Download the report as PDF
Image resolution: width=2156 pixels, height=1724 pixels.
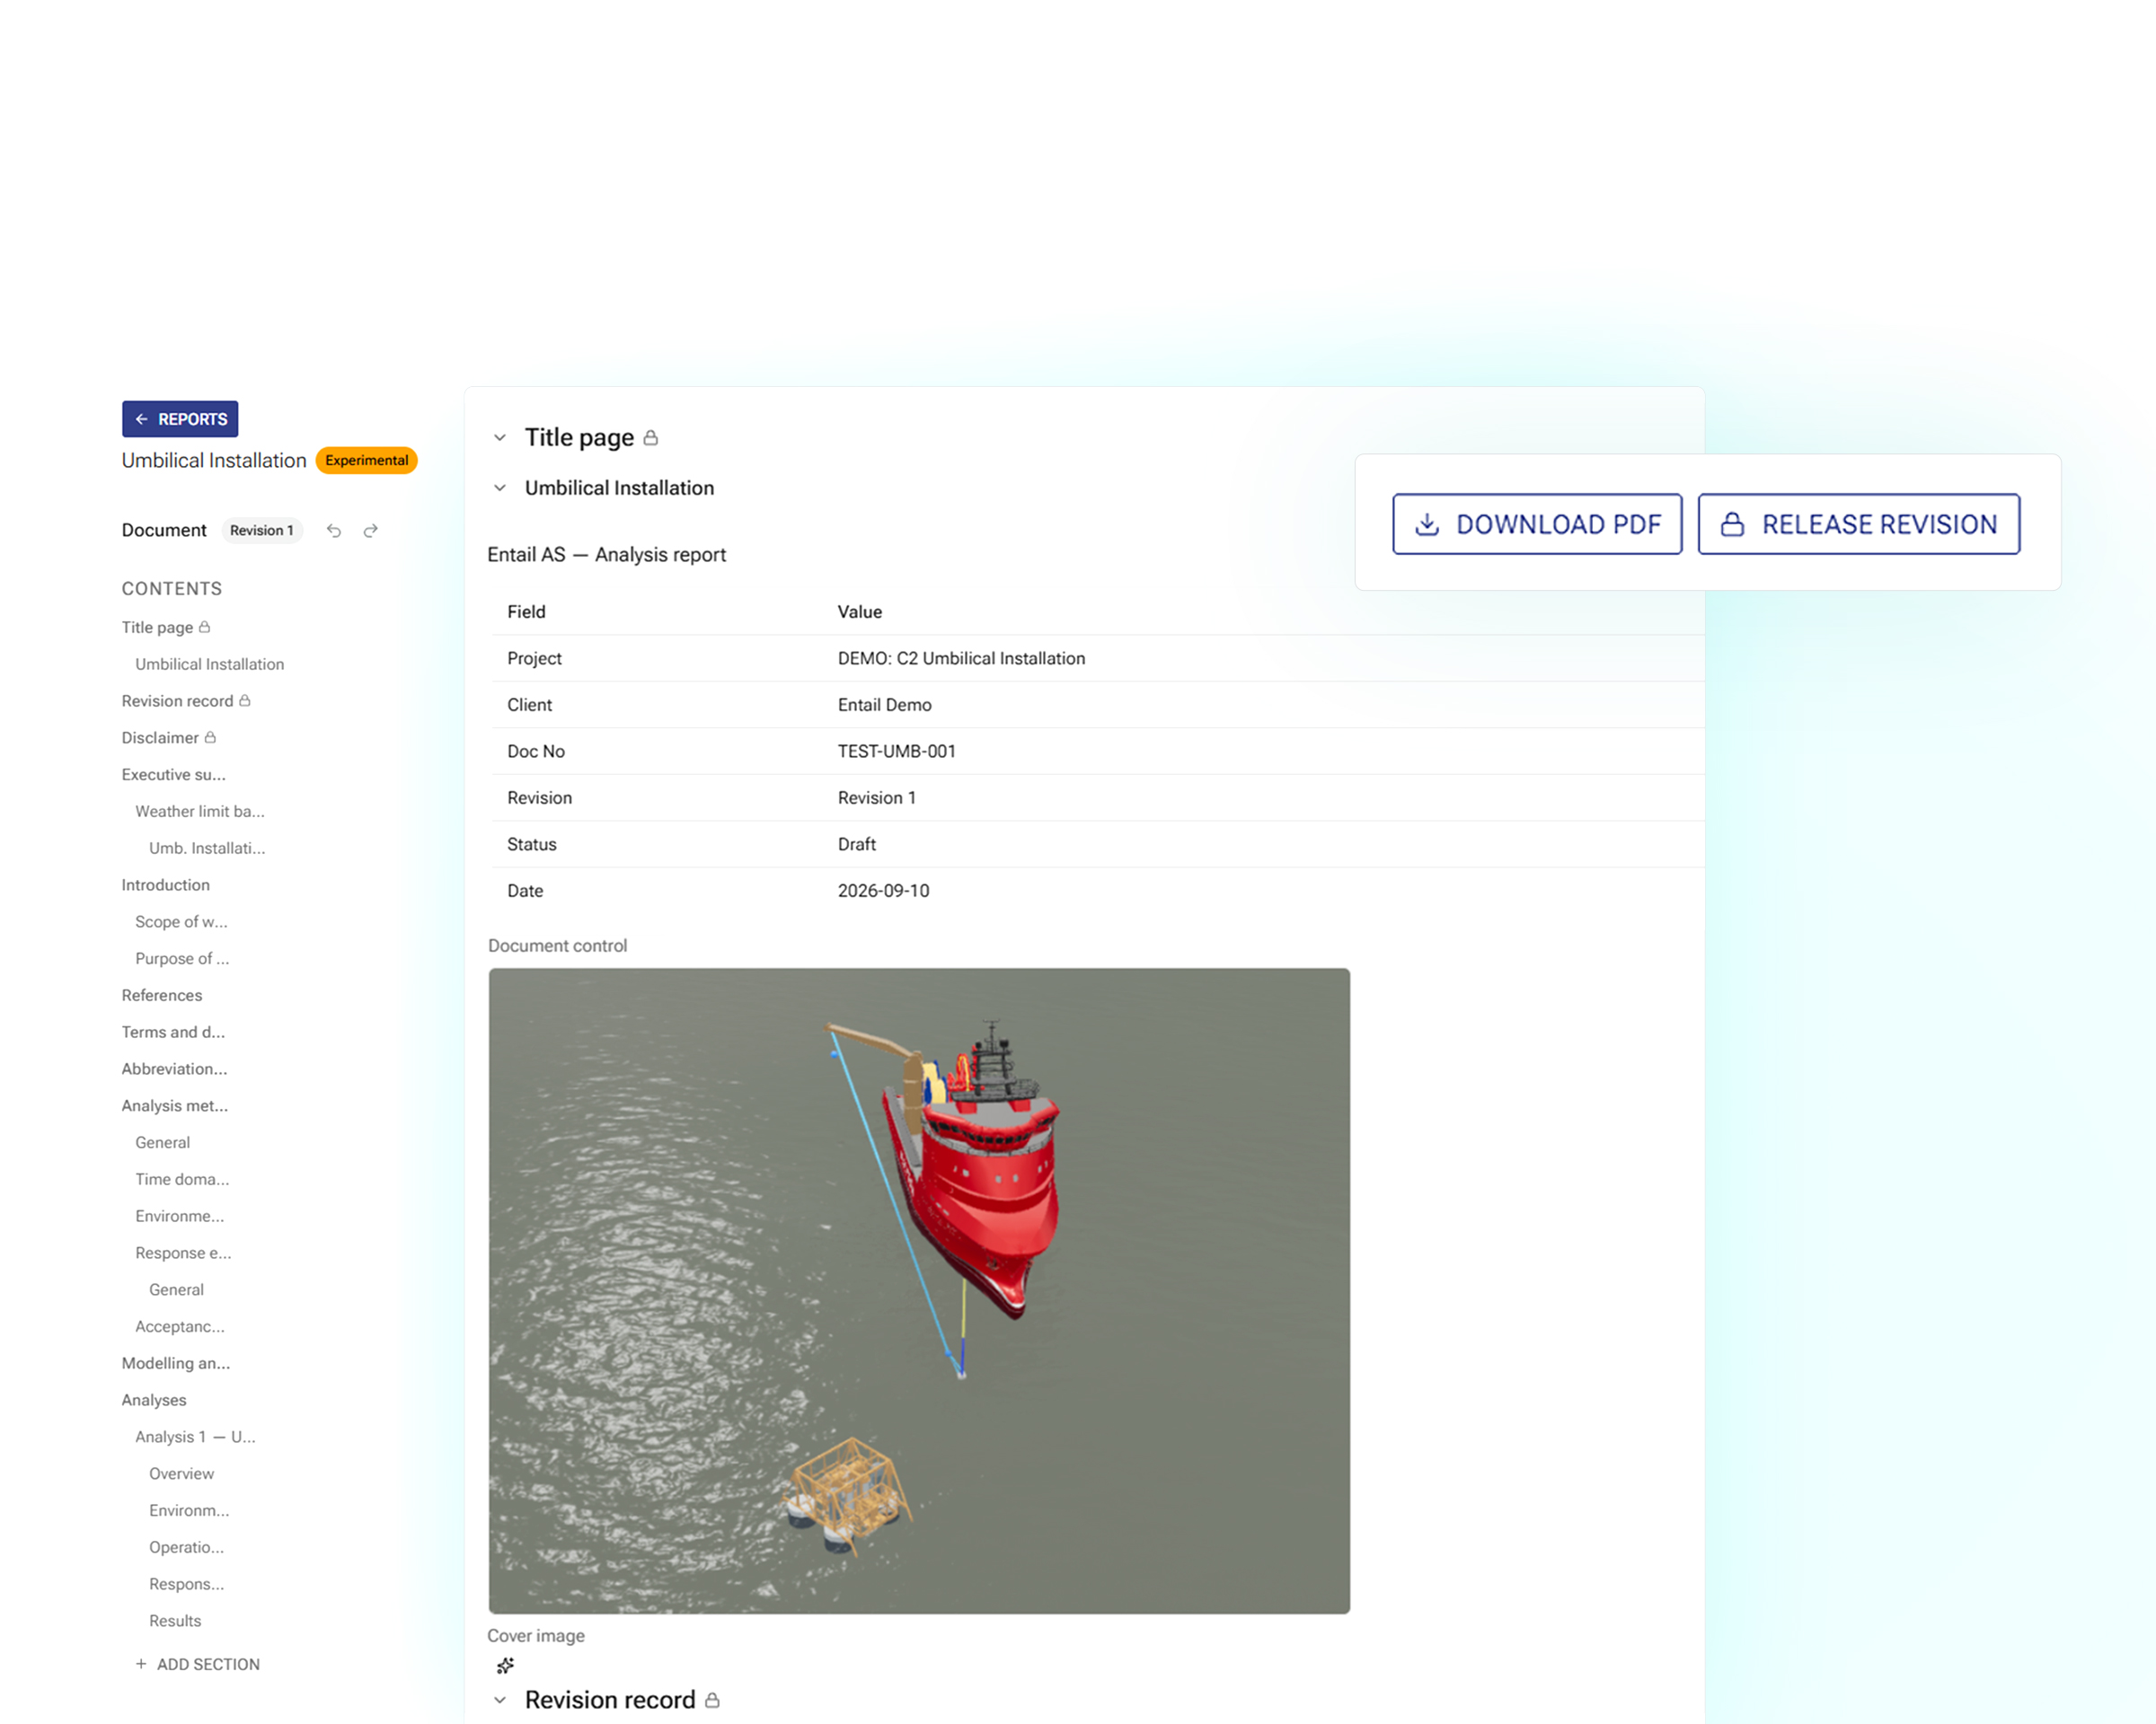1537,523
